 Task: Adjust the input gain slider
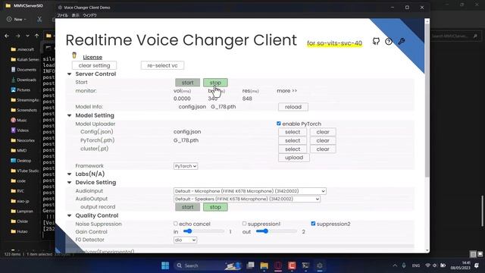204,231
